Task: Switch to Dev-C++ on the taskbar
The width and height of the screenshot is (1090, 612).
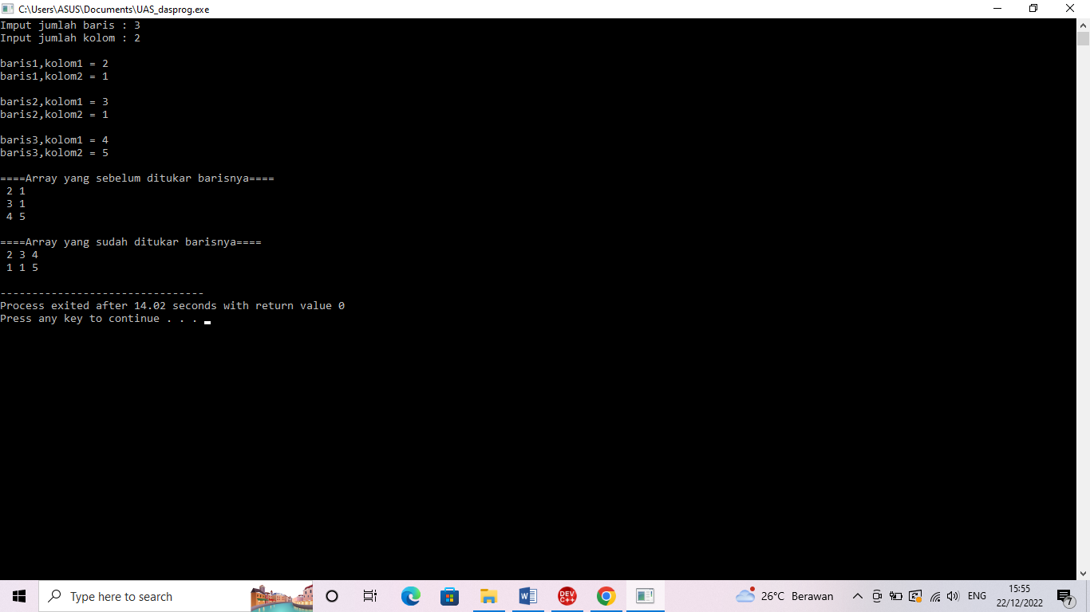Action: pyautogui.click(x=567, y=596)
